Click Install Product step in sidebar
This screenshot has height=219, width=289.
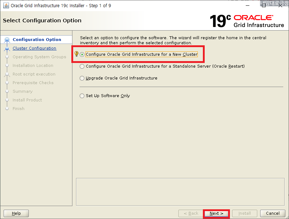[27, 100]
